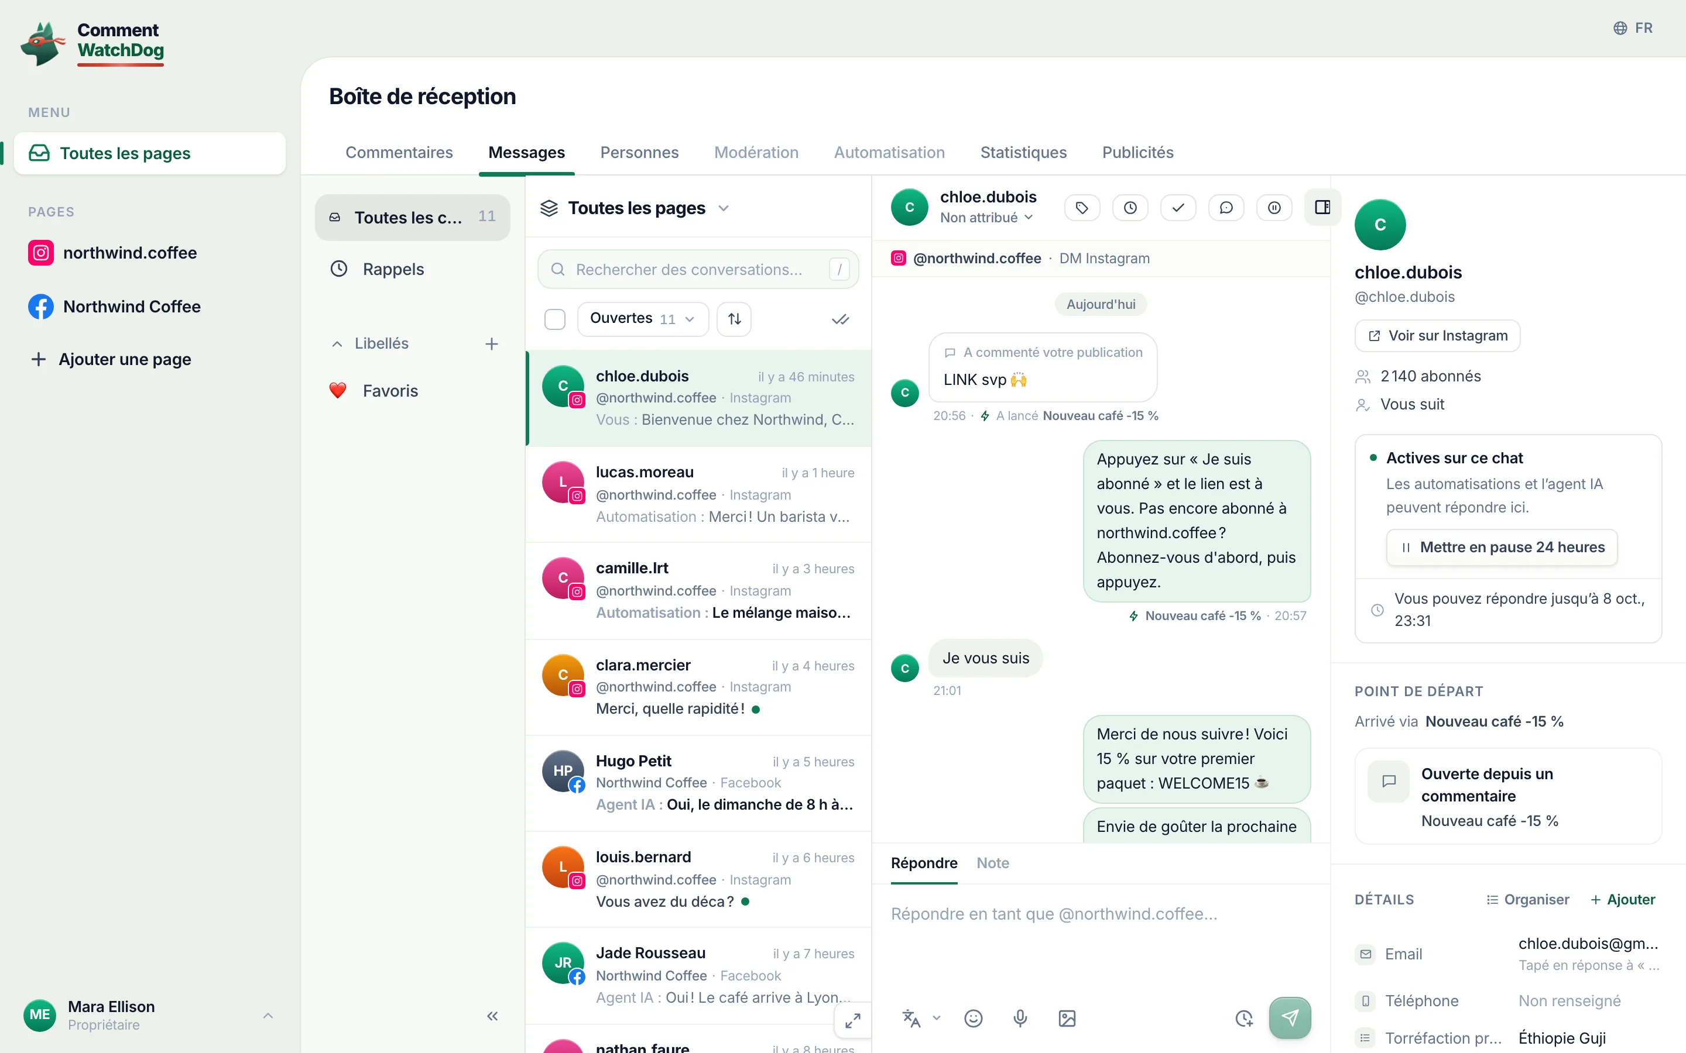
Task: Focus the Rechercher des conversations search field
Action: (x=698, y=270)
